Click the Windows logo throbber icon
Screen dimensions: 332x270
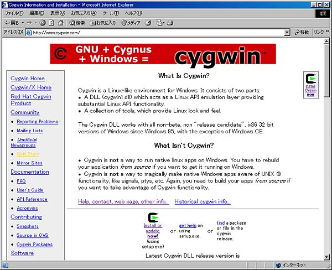(323, 13)
